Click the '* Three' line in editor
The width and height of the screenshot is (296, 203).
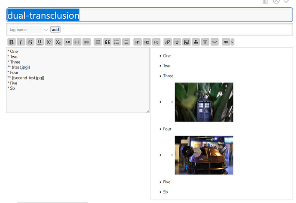(14, 62)
